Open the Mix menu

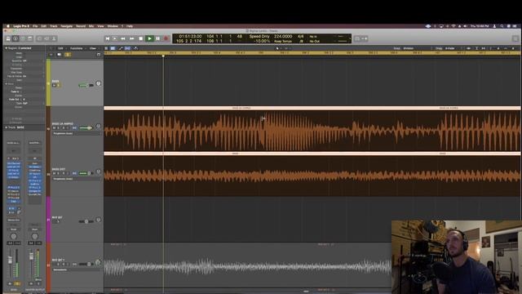pos(91,26)
